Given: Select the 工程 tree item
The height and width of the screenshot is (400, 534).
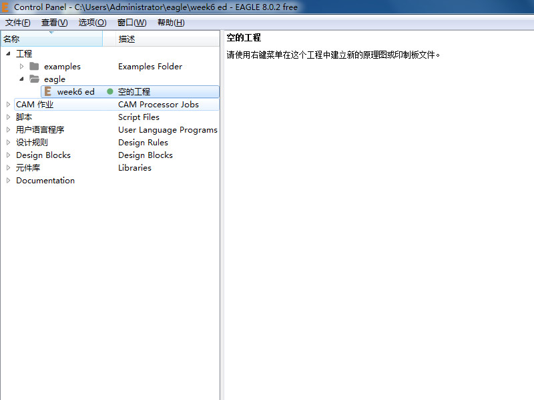Looking at the screenshot, I should click(24, 54).
